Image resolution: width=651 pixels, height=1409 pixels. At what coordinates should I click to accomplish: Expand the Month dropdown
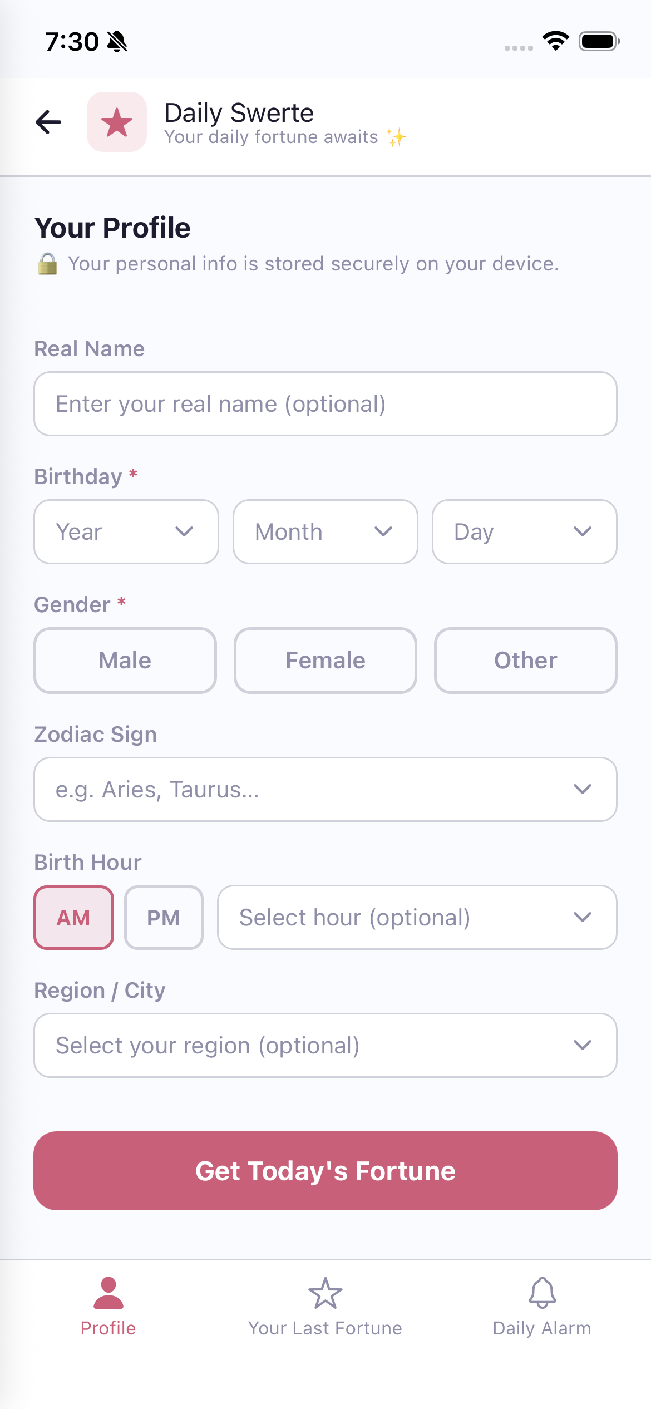325,532
